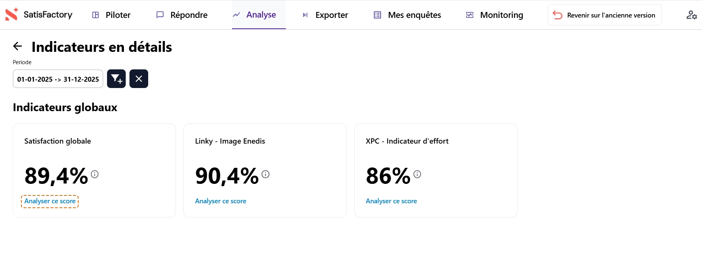Open Analyser ce score under Satisfaction globale
The height and width of the screenshot is (254, 702).
[x=49, y=201]
